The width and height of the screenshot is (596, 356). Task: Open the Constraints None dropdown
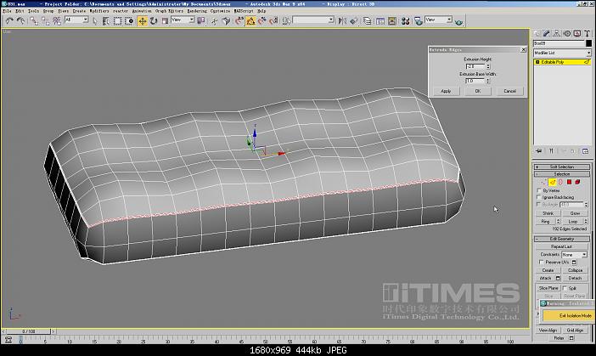coord(574,254)
